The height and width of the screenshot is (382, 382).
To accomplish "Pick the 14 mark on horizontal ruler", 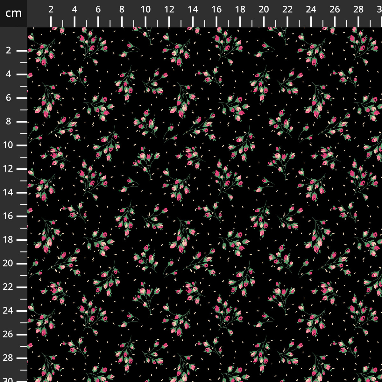I will 193,10.
